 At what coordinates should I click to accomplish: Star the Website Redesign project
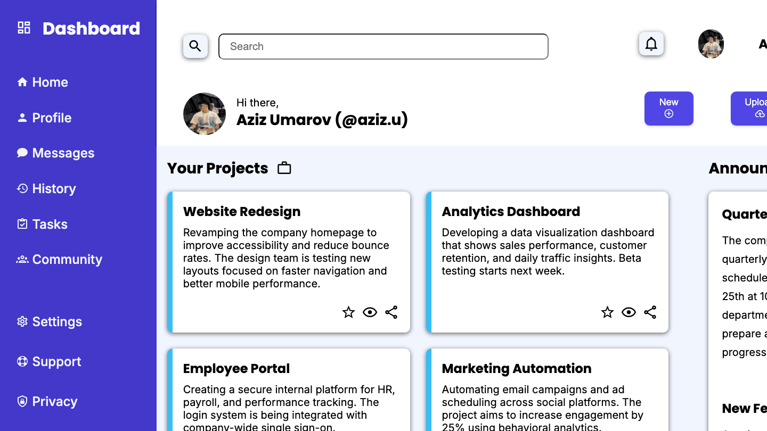348,312
